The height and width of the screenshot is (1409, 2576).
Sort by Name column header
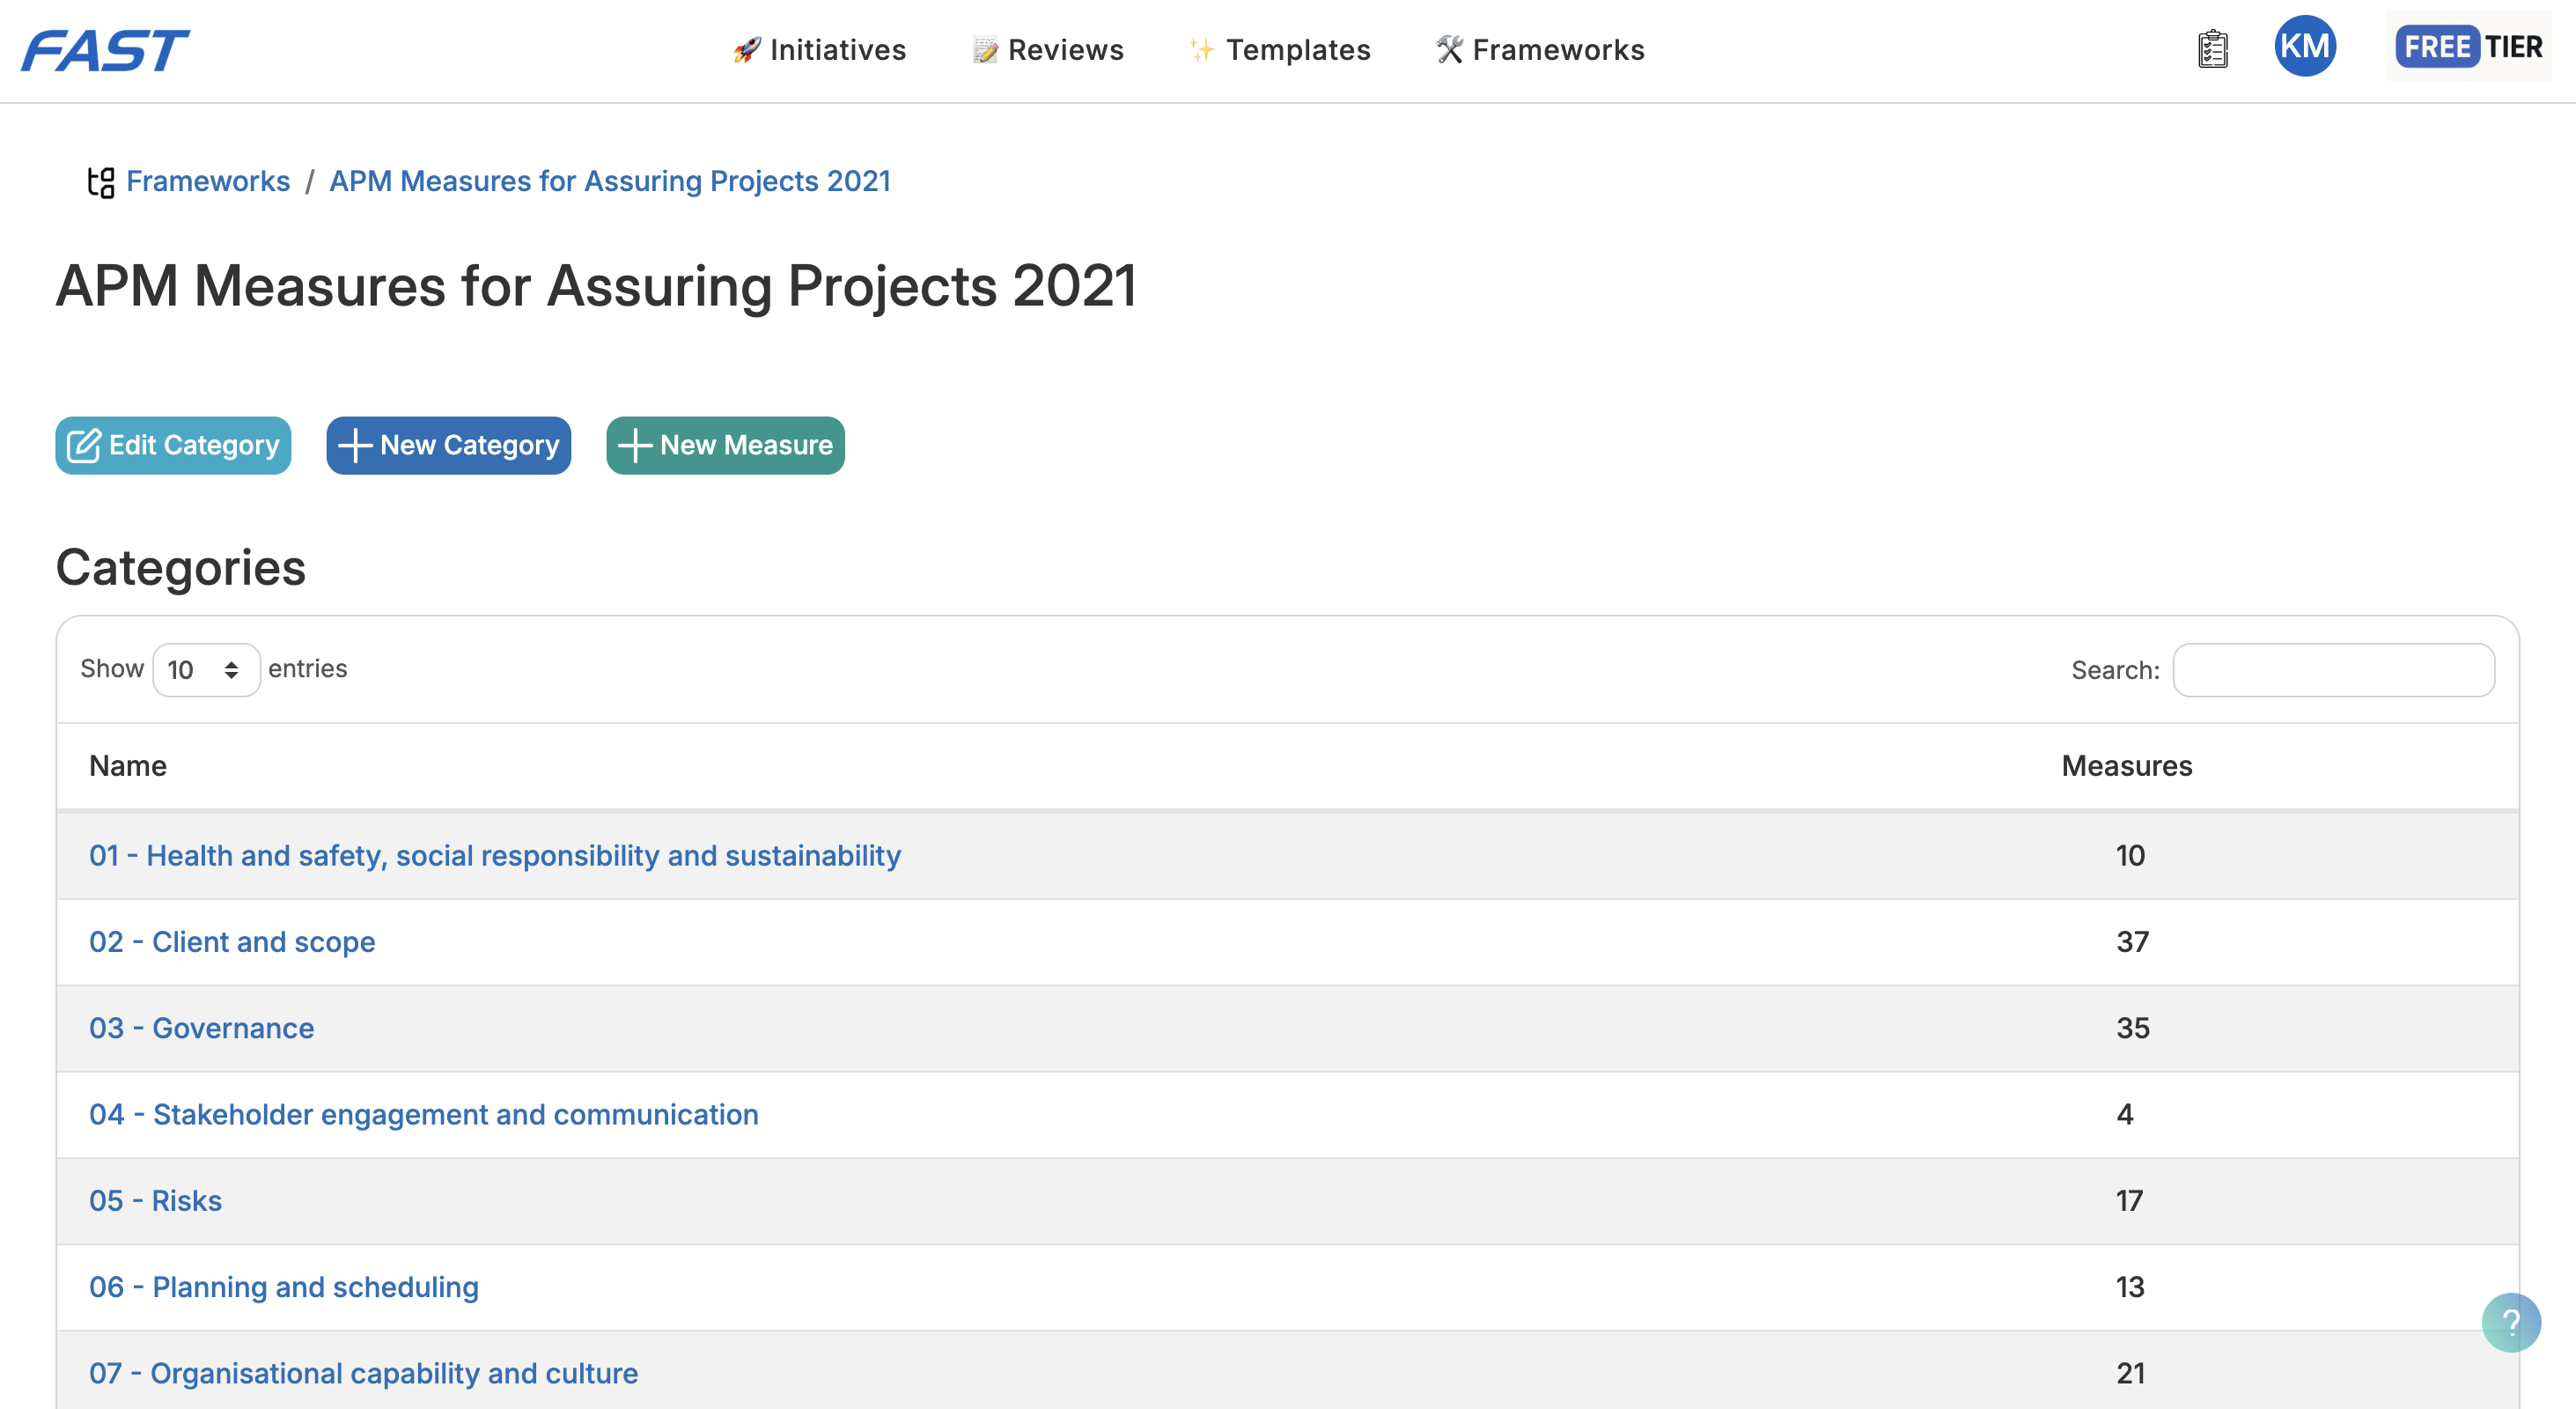[x=128, y=766]
